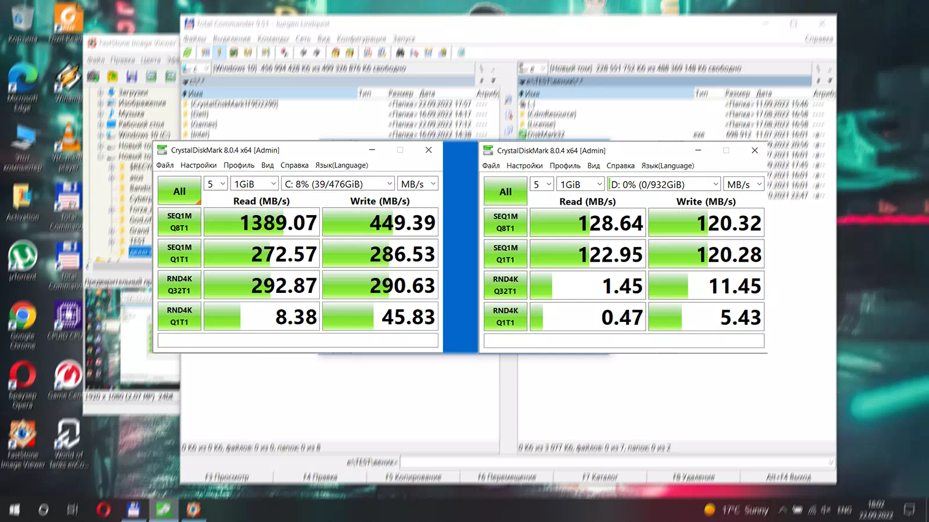Run SEQ1M Q8T1 test in D: drive window
The height and width of the screenshot is (522, 929).
tap(505, 223)
